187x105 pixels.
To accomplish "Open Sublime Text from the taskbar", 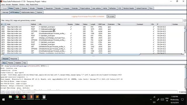I will (37, 97).
